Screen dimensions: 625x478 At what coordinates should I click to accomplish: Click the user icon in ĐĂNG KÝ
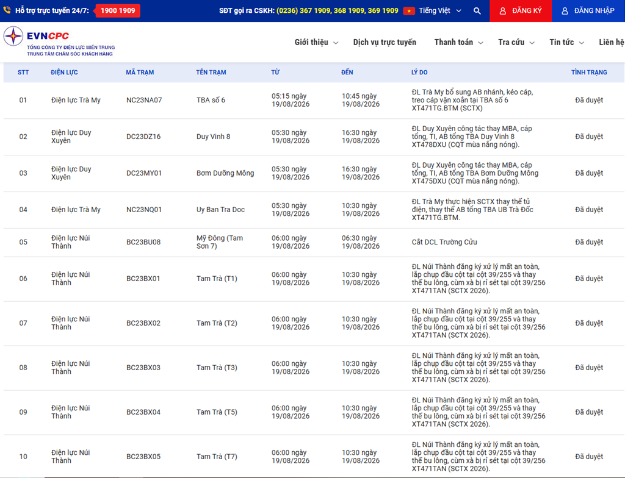pyautogui.click(x=503, y=11)
